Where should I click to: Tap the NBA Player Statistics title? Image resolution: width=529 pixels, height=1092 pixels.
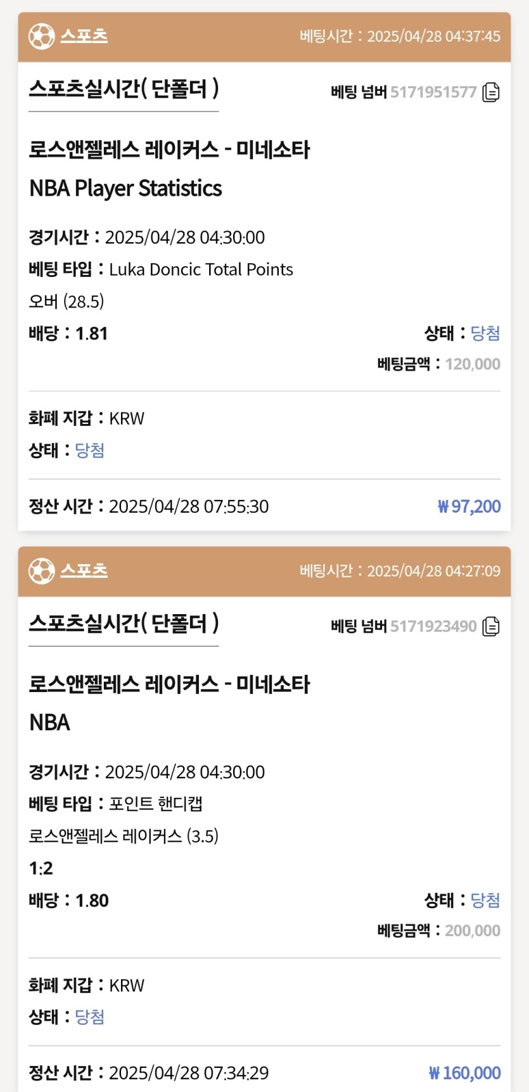pos(125,188)
